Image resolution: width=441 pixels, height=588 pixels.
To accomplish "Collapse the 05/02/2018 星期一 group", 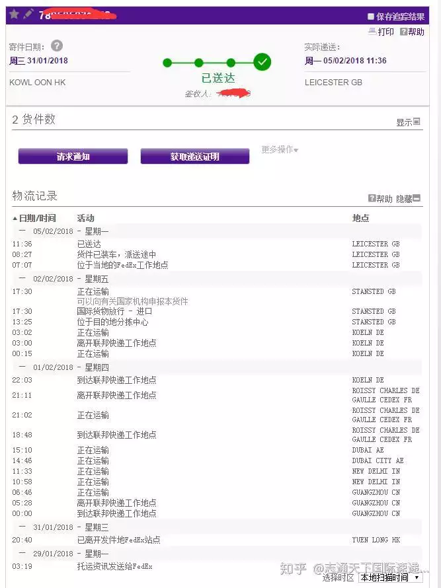I will click(x=22, y=231).
